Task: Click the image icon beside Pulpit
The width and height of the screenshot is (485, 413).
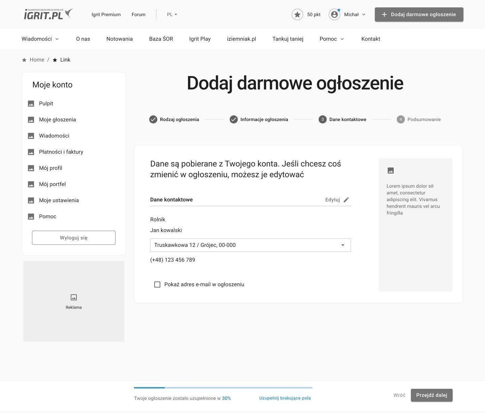Action: 31,104
